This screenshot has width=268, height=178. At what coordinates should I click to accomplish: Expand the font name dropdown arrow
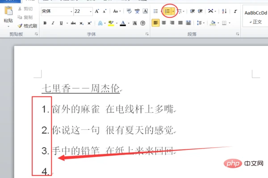click(71, 12)
